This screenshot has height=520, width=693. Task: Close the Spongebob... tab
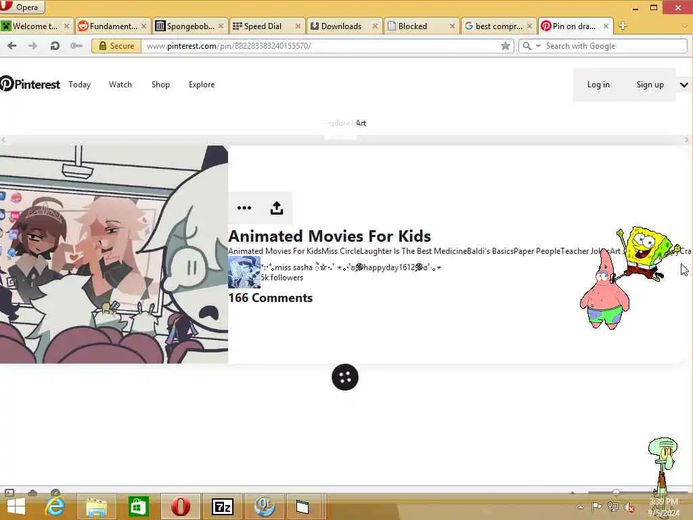(x=221, y=26)
